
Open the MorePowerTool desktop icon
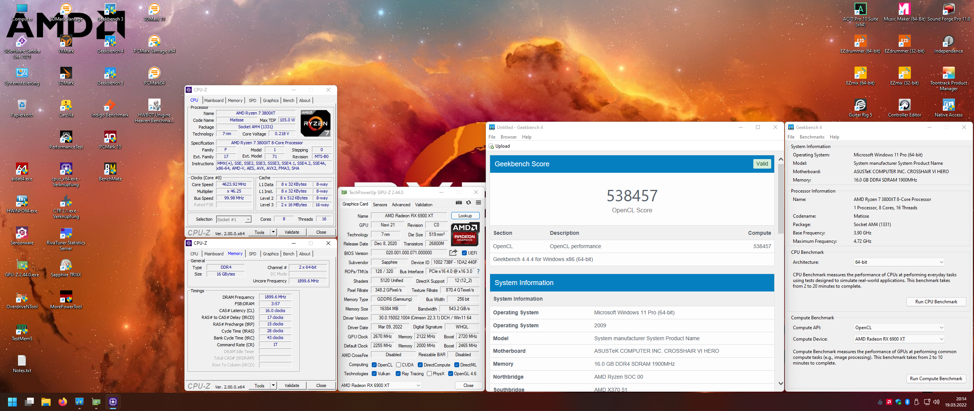[66, 299]
